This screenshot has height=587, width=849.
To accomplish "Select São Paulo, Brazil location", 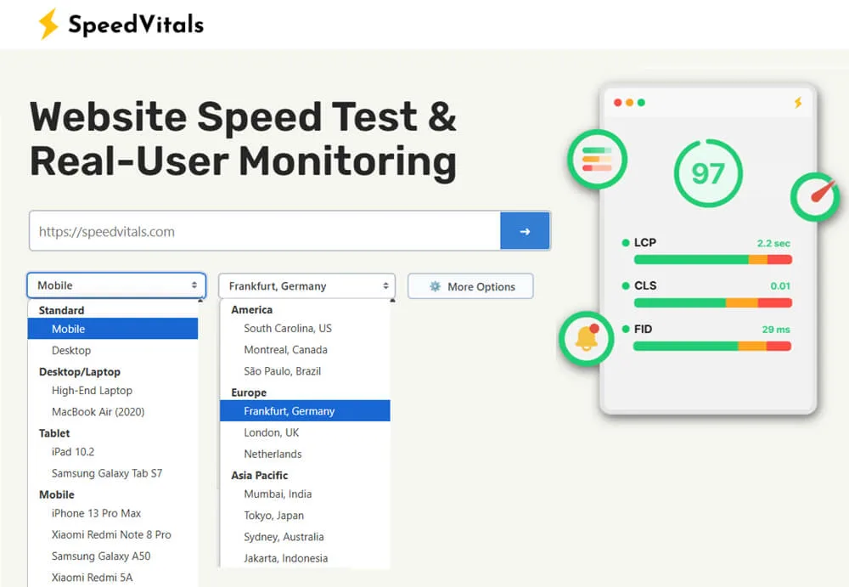I will pyautogui.click(x=305, y=370).
